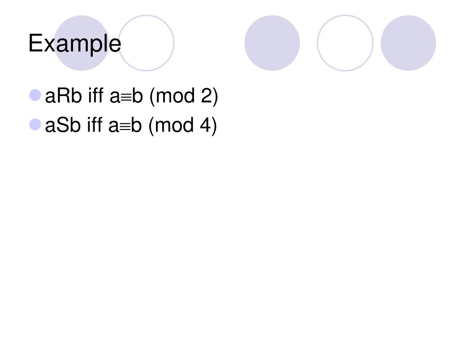Click the filled circle behind the "Example" title
Viewport: 459px width, 344px height.
[82, 43]
